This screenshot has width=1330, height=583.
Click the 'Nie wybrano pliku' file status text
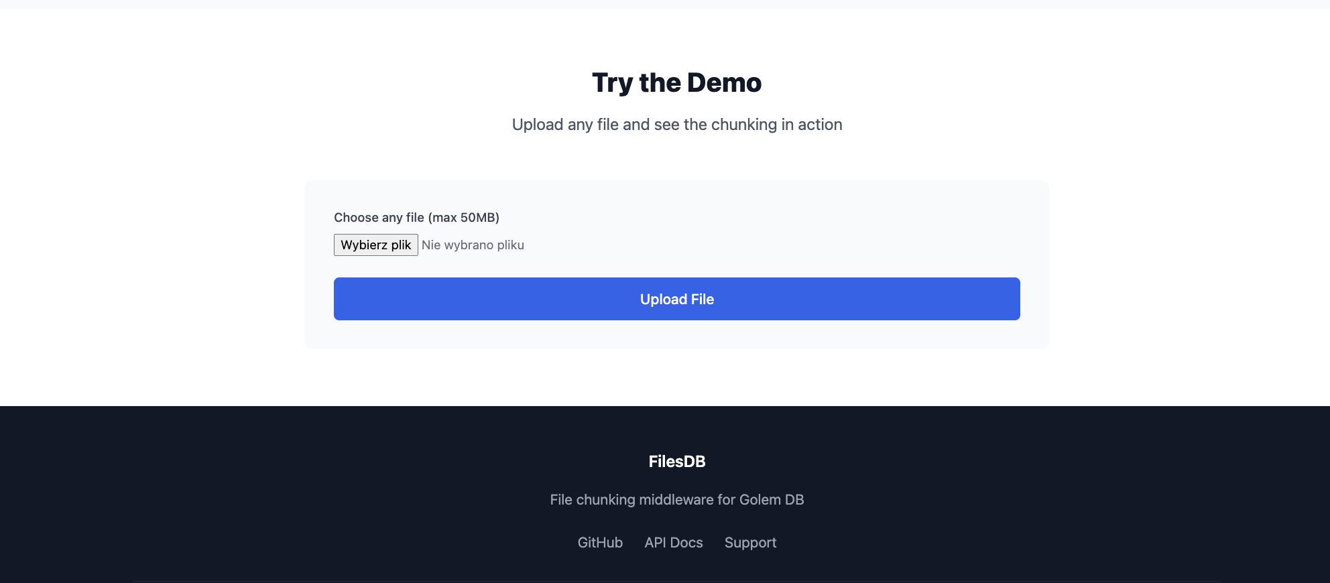pyautogui.click(x=473, y=245)
